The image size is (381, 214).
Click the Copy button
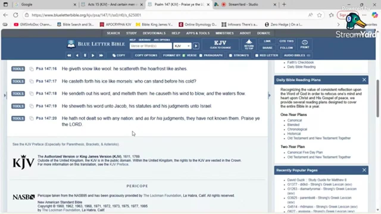[118, 55]
